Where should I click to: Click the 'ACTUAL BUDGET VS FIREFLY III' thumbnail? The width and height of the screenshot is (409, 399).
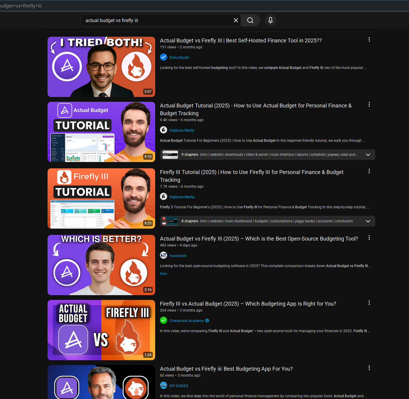tap(101, 330)
